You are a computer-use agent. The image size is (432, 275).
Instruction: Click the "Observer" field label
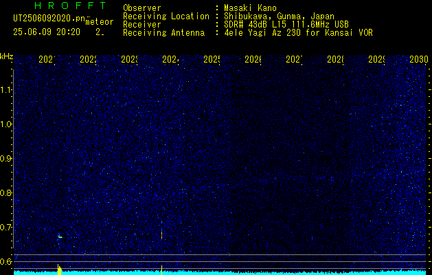(x=142, y=8)
